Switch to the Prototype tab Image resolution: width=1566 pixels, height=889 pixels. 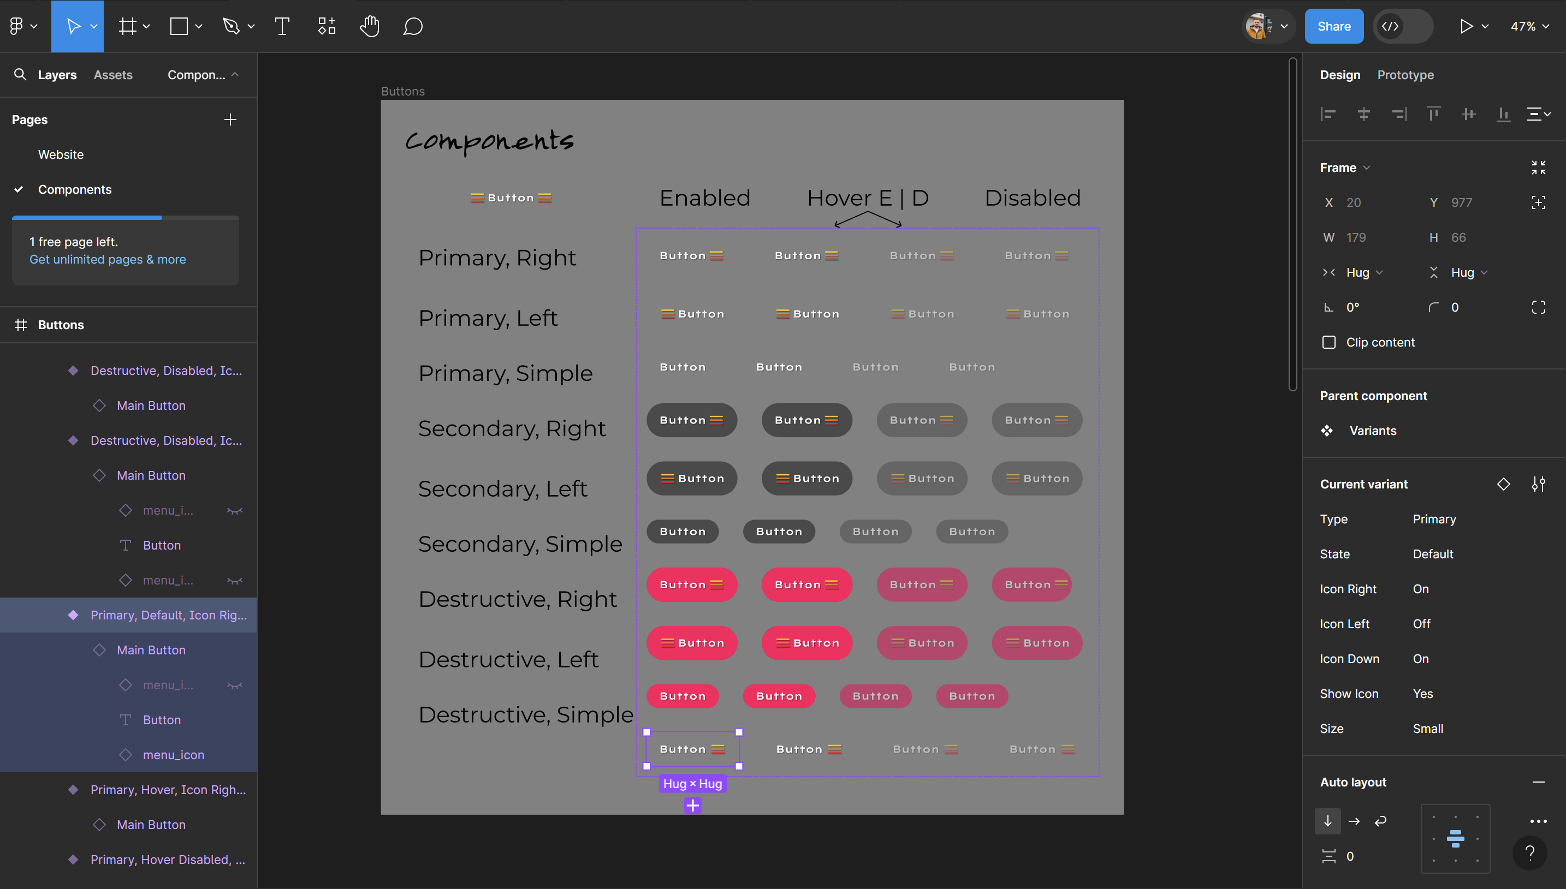[1405, 74]
